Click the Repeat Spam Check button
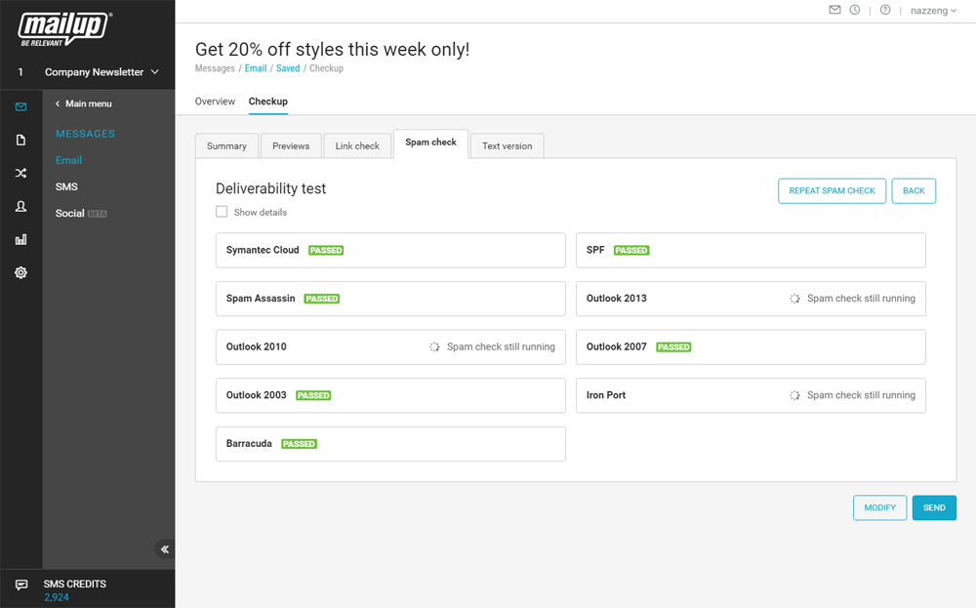This screenshot has width=976, height=608. 832,191
